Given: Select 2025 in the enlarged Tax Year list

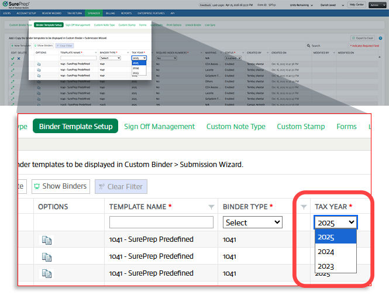Looking at the screenshot, I should point(335,237).
